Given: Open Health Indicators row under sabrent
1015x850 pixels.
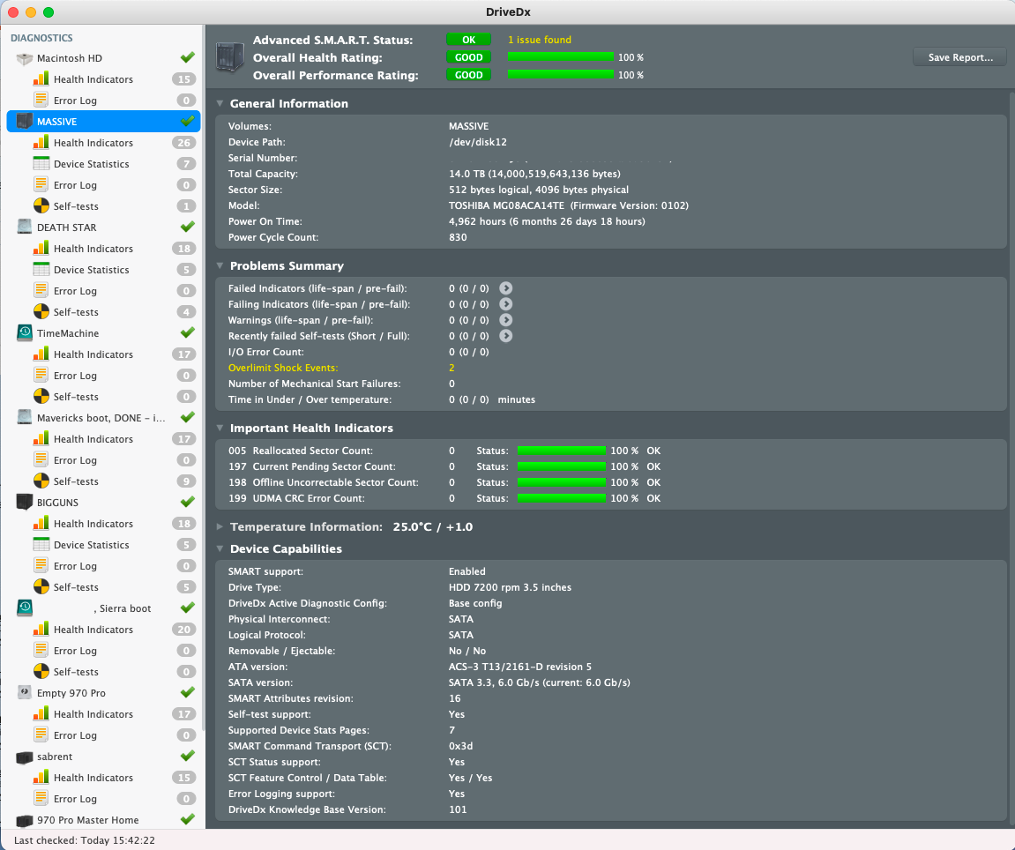Looking at the screenshot, I should [103, 778].
